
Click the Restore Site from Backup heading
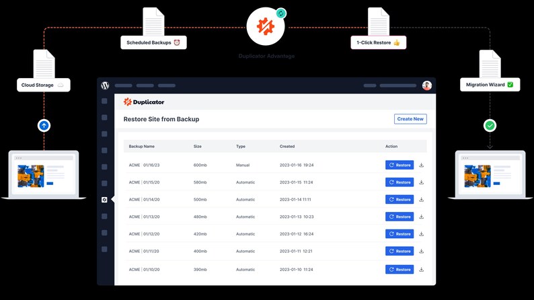[x=161, y=119]
